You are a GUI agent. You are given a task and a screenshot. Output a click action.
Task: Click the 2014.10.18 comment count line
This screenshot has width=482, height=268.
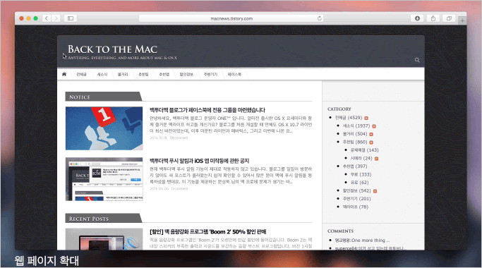[x=169, y=138]
